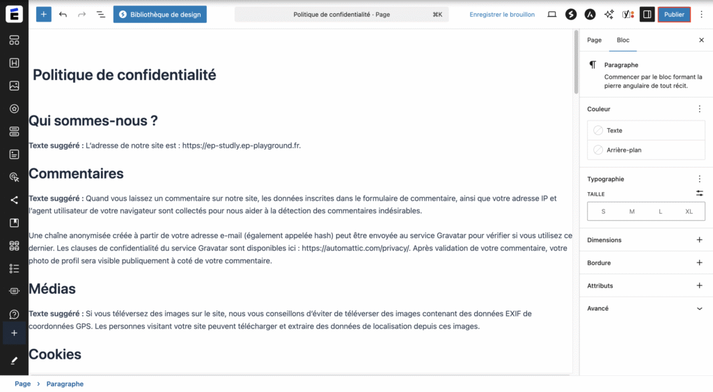Screen dimensions: 713x392
Task: Open the help question bubble in sidebar
Action: (x=14, y=314)
